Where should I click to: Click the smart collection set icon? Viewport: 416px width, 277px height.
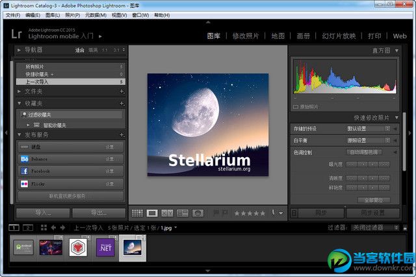(x=36, y=125)
